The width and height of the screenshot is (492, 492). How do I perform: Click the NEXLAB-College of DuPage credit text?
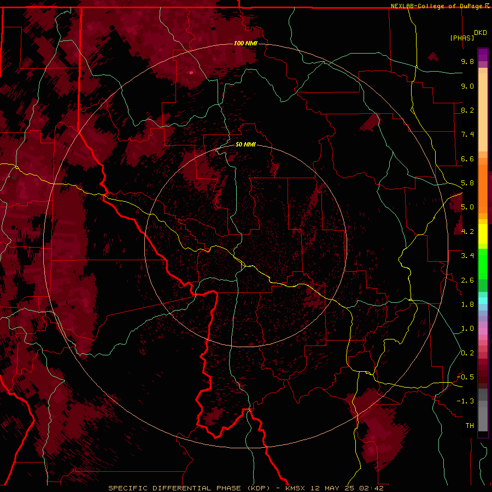pyautogui.click(x=436, y=6)
